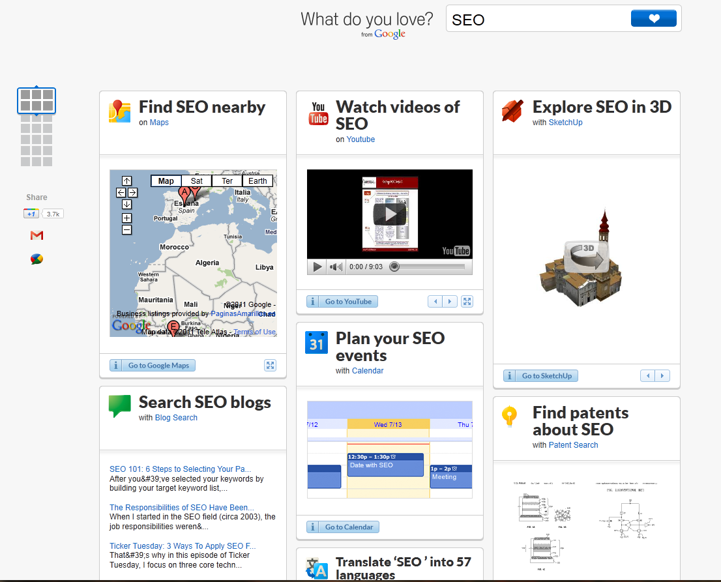Click the Calendar 31 icon
The width and height of the screenshot is (721, 582).
click(x=316, y=343)
